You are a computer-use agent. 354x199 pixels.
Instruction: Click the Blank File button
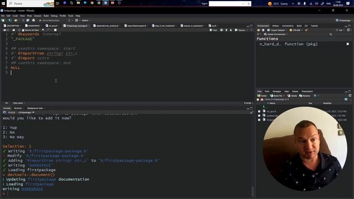277,96
